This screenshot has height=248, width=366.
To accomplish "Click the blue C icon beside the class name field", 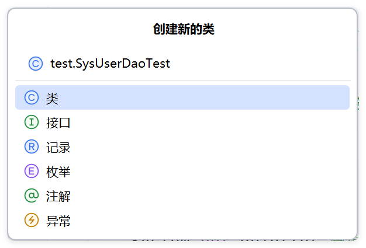I will coord(36,64).
